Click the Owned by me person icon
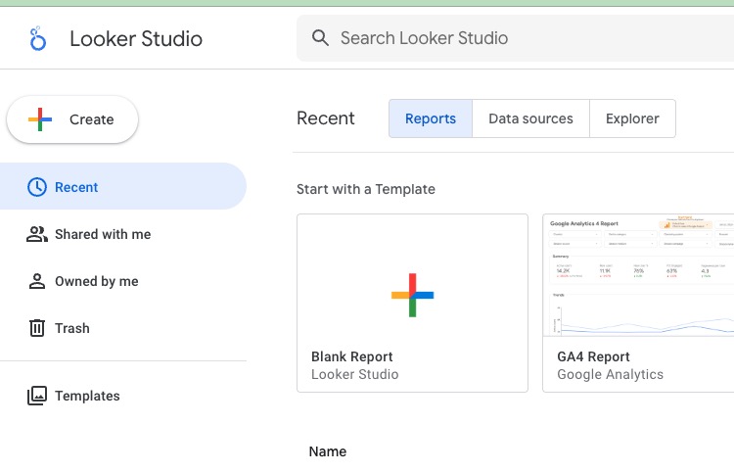The width and height of the screenshot is (734, 472). click(37, 281)
